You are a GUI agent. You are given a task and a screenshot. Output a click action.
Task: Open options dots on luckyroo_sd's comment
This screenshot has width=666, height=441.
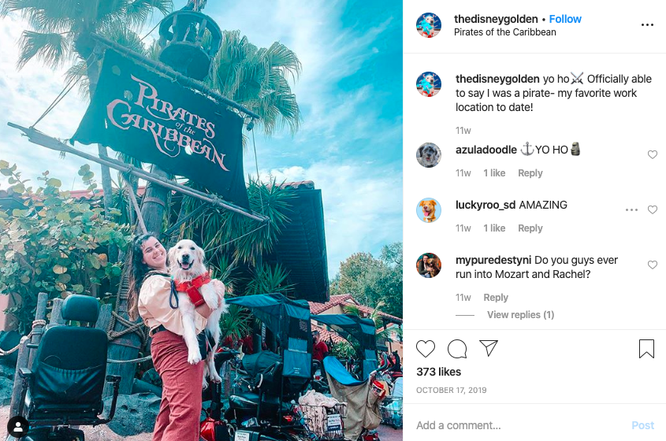coord(631,209)
